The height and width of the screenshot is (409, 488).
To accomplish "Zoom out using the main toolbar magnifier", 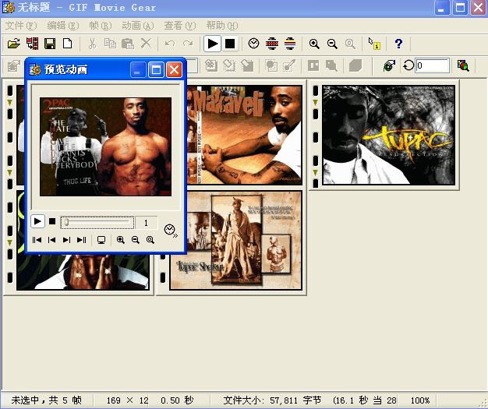I will click(x=332, y=44).
